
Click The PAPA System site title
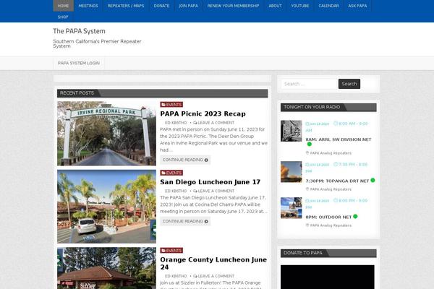tap(79, 31)
